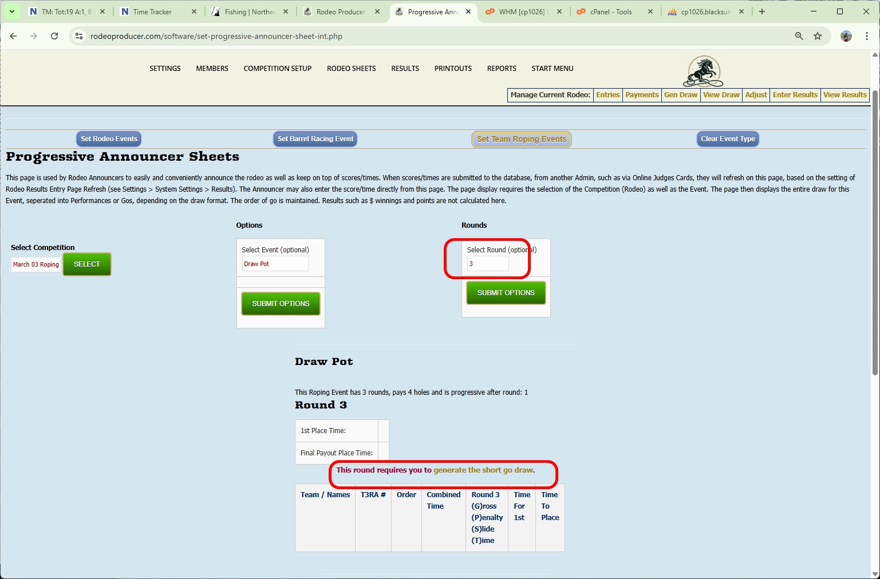Open the Enter Results link

795,95
